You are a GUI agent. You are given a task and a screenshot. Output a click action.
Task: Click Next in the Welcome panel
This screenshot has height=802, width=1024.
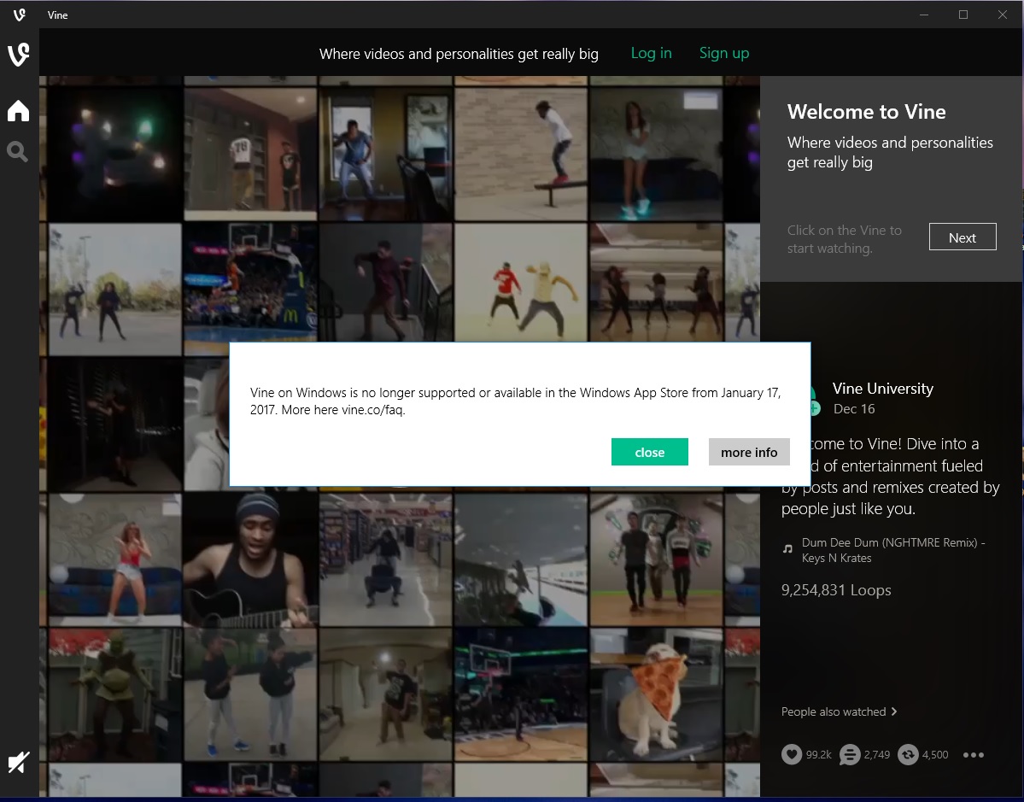pos(963,237)
